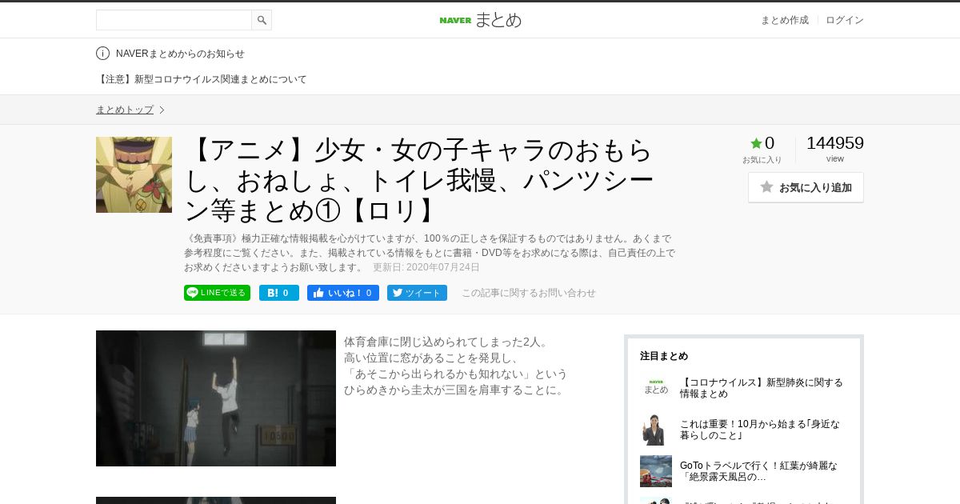Click the Hatena B! bookmark button
The width and height of the screenshot is (960, 504).
[279, 293]
